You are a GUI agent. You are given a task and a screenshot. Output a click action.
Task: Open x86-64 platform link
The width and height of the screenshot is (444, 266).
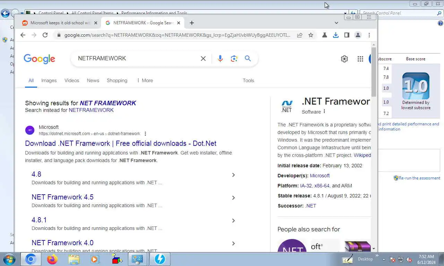coord(322,186)
